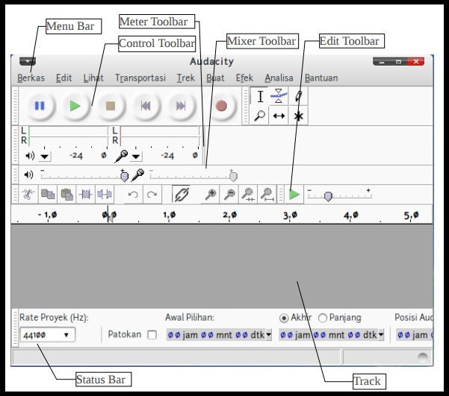Click the speaker icon in the Mixer Toolbar
This screenshot has height=396, width=449.
click(x=28, y=175)
